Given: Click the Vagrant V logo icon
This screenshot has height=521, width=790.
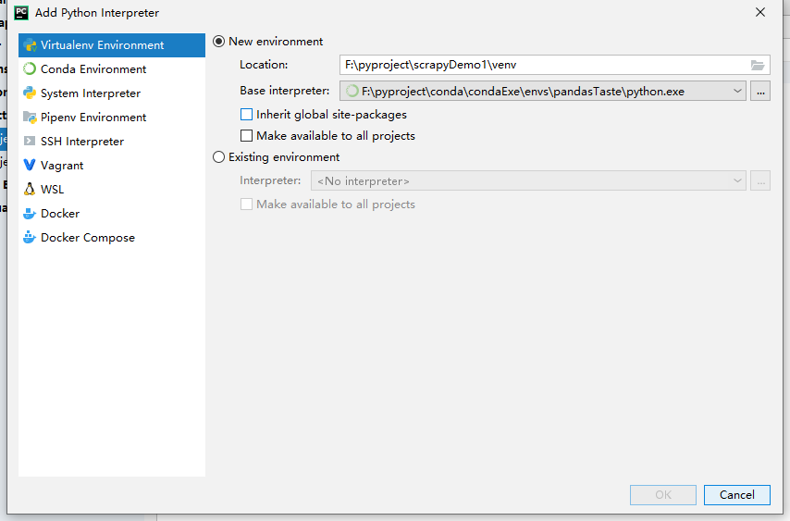Looking at the screenshot, I should [30, 166].
